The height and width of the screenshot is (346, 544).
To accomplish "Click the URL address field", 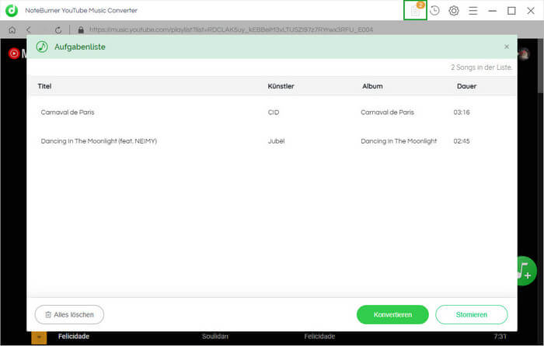I will 231,29.
